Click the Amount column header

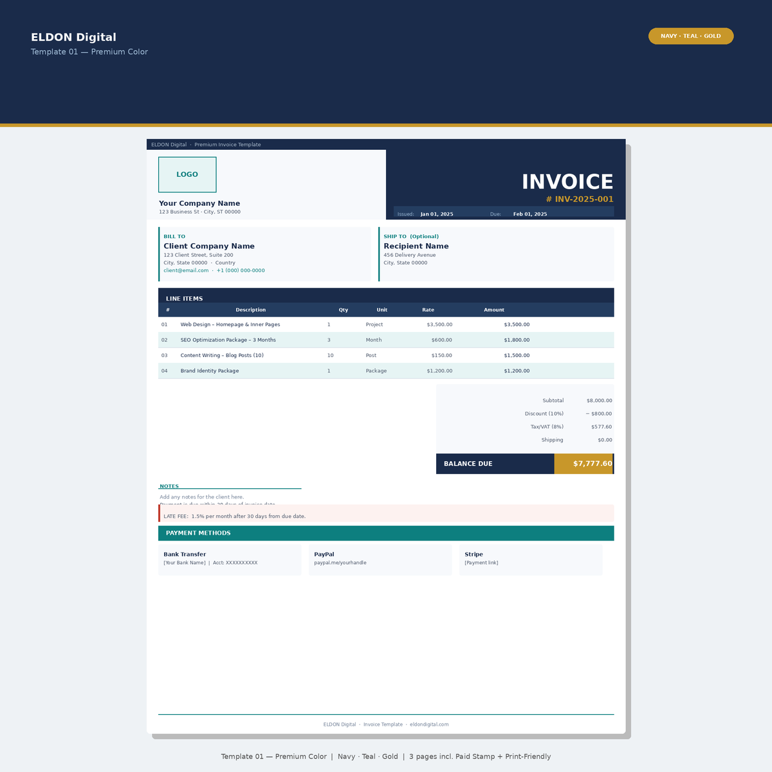coord(494,310)
